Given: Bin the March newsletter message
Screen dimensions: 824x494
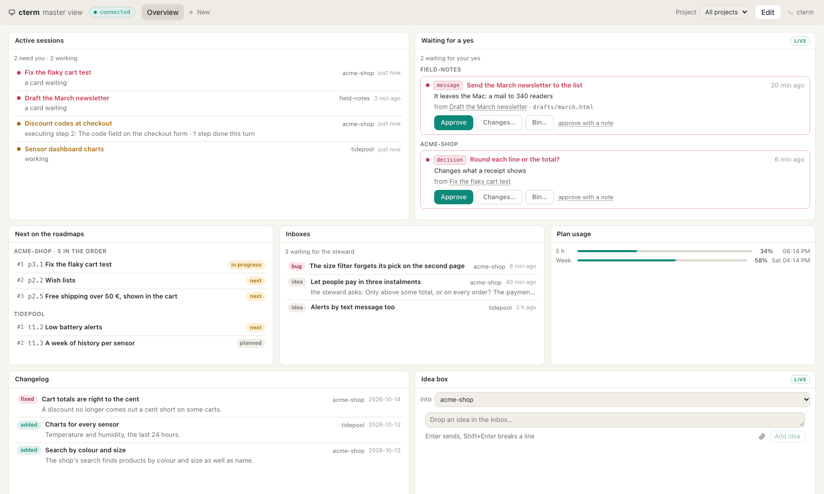Looking at the screenshot, I should pyautogui.click(x=540, y=122).
